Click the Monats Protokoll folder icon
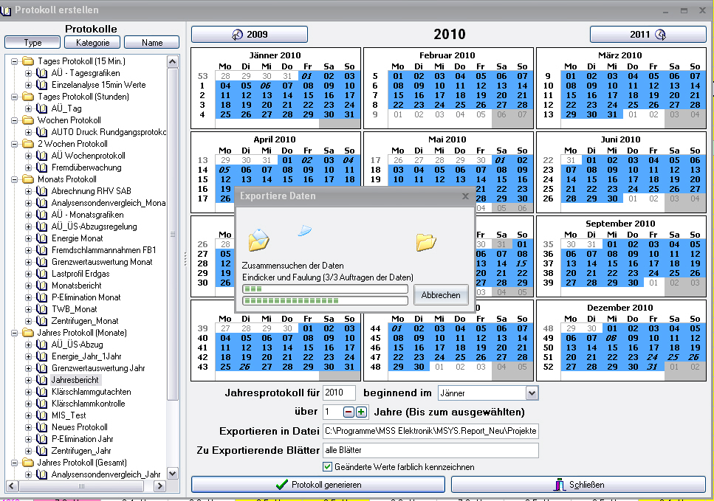Viewport: 714px width, 501px height. [x=28, y=179]
